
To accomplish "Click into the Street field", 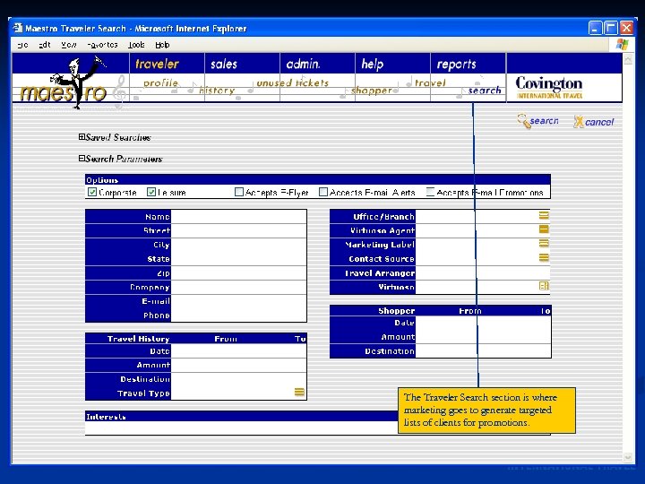I will pyautogui.click(x=238, y=230).
